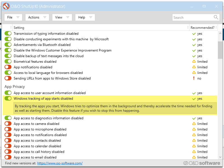This screenshot has height=168, width=224.
Task: Maximize the O&O ShutUp10 window
Action: [x=204, y=6]
